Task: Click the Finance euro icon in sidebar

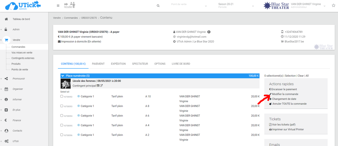Action: pos(6,120)
